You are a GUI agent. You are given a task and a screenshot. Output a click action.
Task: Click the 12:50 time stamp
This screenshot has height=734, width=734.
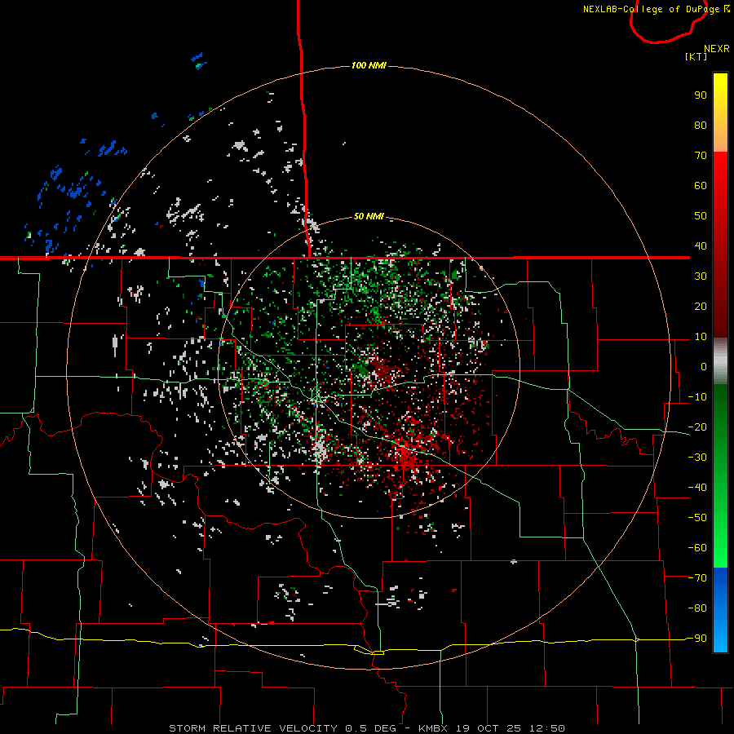[x=547, y=728]
